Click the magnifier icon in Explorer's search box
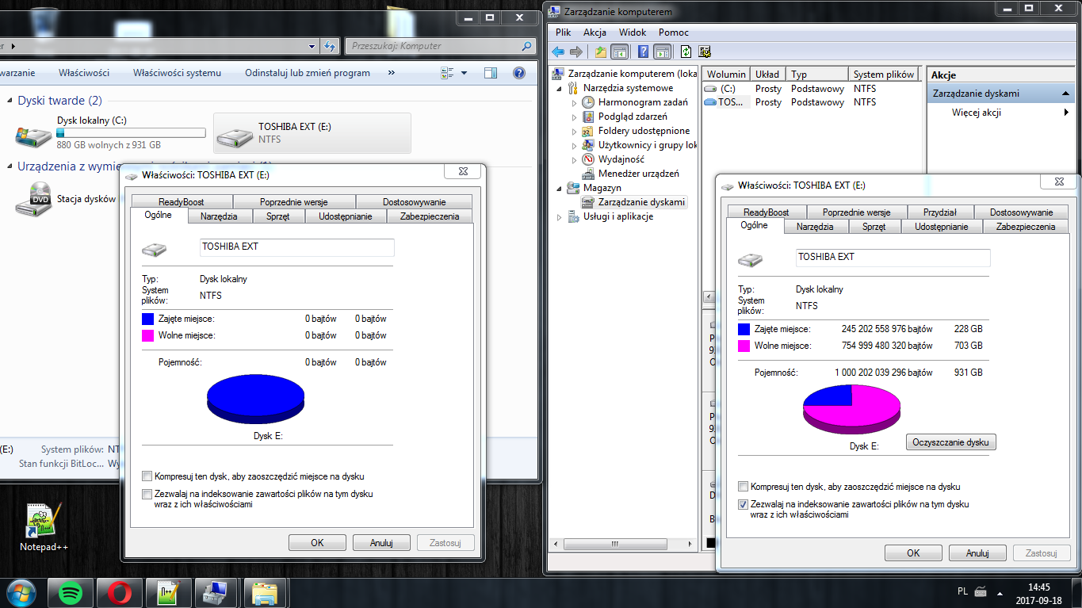The image size is (1082, 608). click(x=527, y=46)
